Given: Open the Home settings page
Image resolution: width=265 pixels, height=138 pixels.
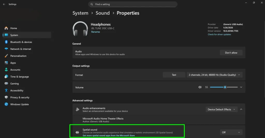Looking at the screenshot, I should pos(27,28).
